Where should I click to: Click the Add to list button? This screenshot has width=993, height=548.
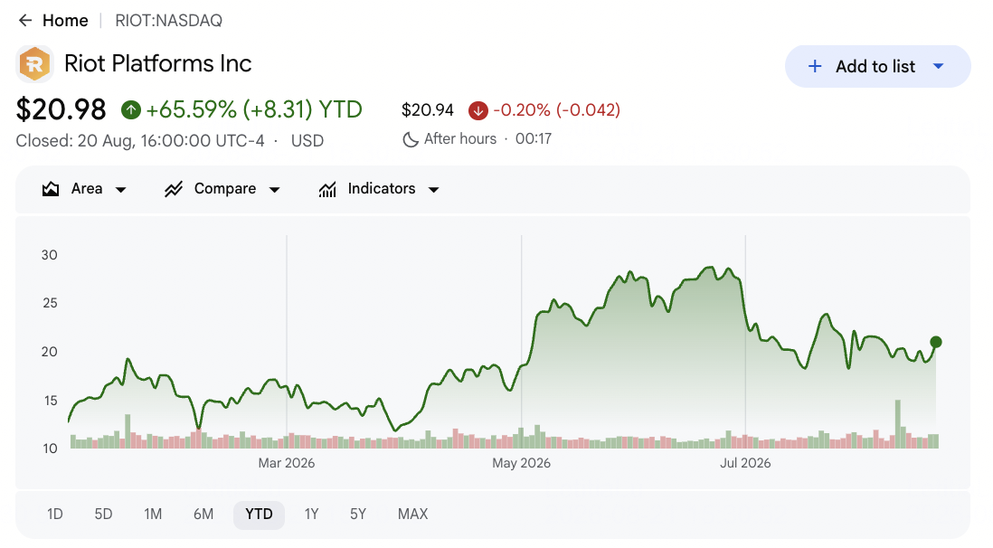pyautogui.click(x=878, y=67)
